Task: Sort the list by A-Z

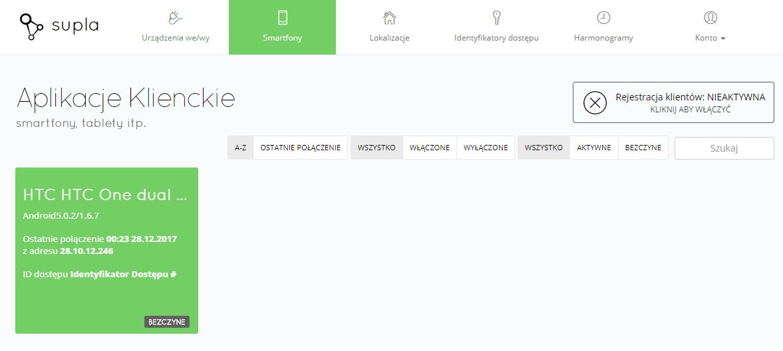Action: 241,148
